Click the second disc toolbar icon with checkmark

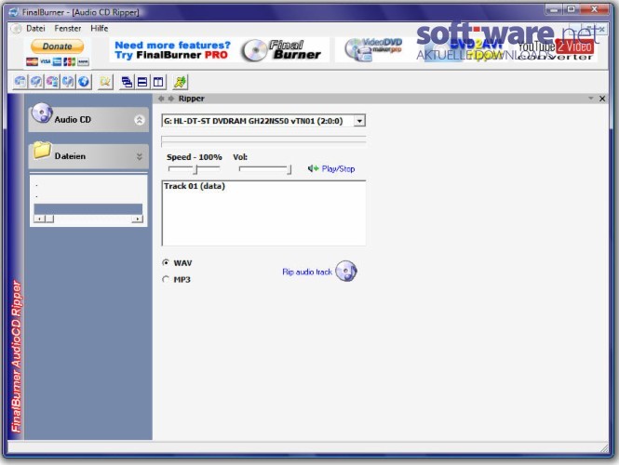tap(36, 82)
